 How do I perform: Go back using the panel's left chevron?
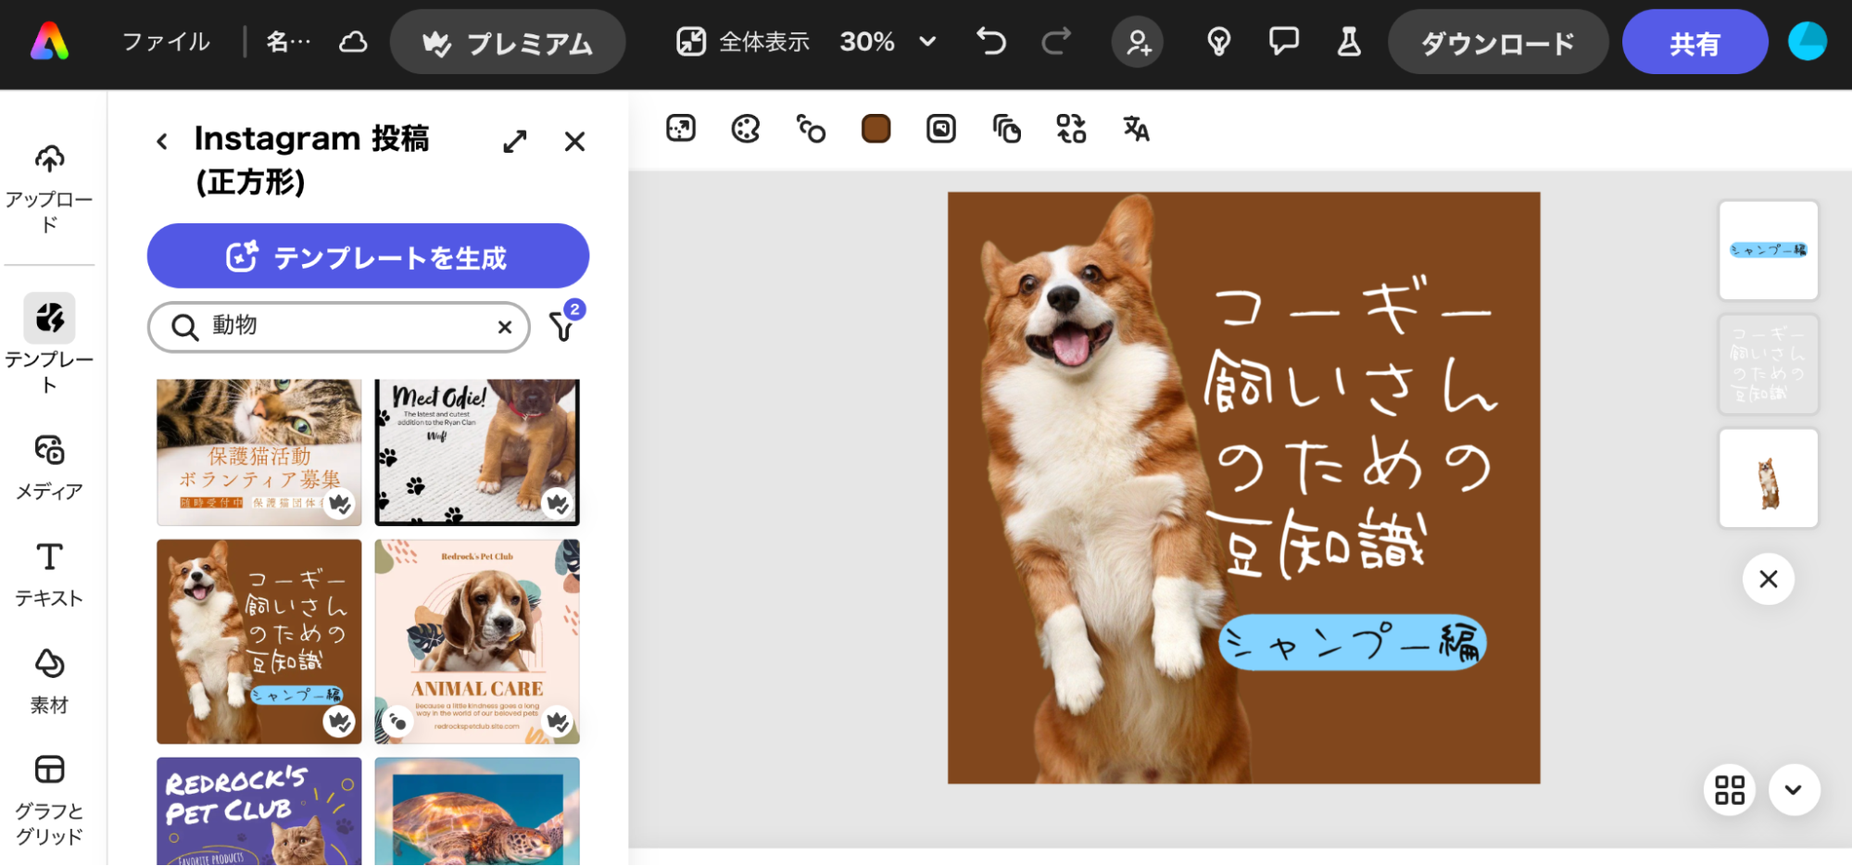coord(162,141)
